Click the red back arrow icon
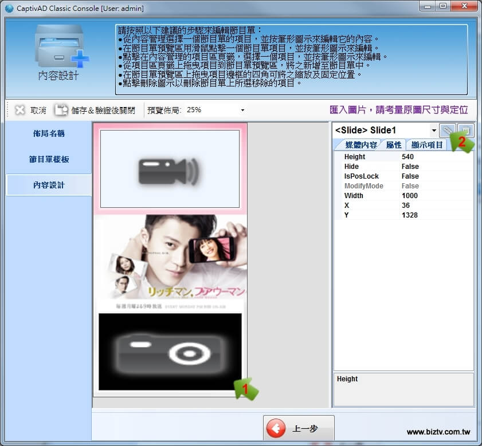 pos(277,429)
